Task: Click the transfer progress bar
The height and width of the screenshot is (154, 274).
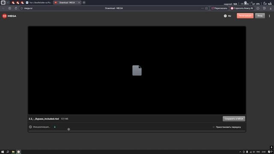Action: [x=137, y=131]
